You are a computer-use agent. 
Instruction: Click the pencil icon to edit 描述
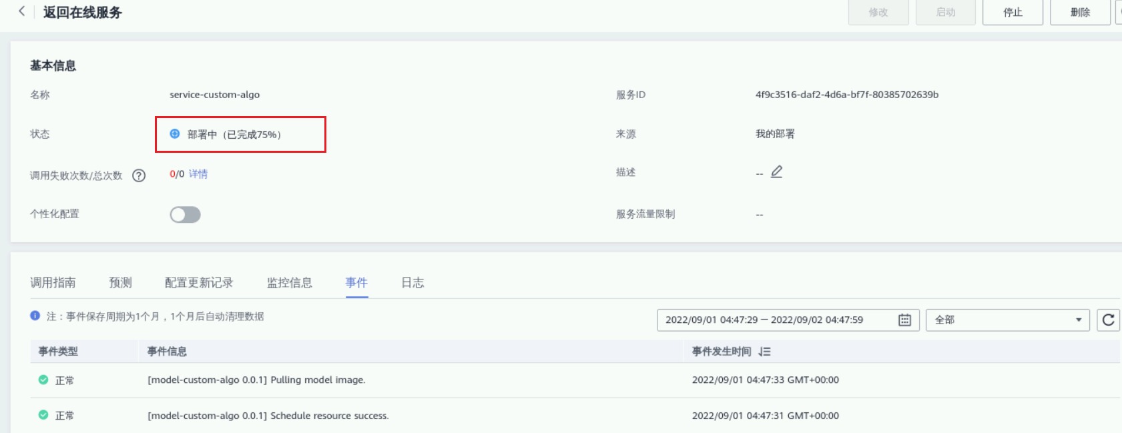(x=776, y=172)
